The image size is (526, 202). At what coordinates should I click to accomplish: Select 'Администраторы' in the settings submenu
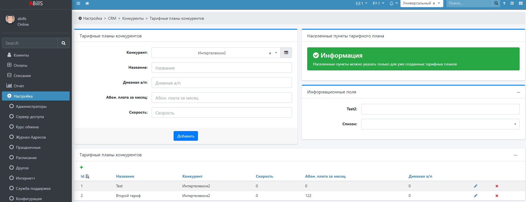click(31, 106)
